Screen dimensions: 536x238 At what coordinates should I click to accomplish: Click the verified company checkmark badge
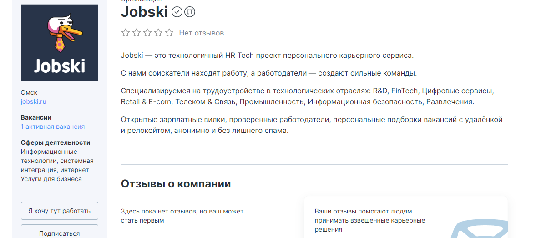coord(177,12)
